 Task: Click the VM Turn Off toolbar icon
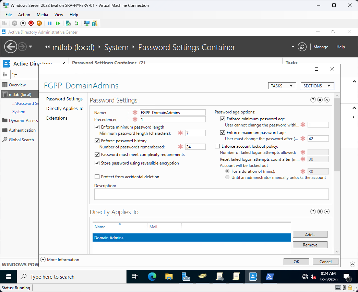[x=23, y=23]
